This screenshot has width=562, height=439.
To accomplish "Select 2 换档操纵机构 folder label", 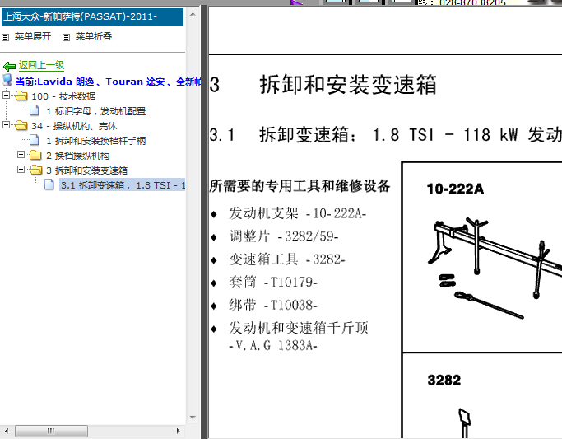I will click(78, 156).
